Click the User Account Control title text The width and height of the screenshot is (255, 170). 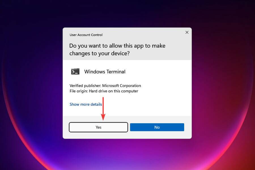pos(86,35)
